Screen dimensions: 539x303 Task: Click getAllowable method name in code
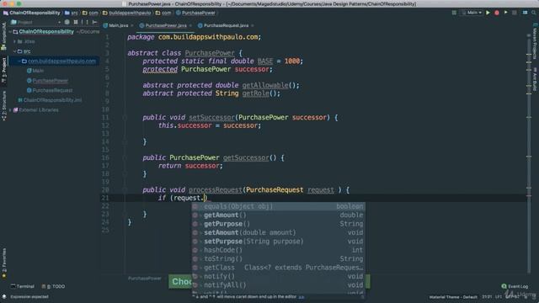(x=265, y=85)
